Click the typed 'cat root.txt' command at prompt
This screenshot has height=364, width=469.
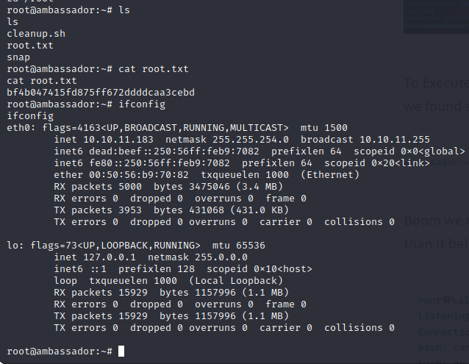[x=154, y=69]
